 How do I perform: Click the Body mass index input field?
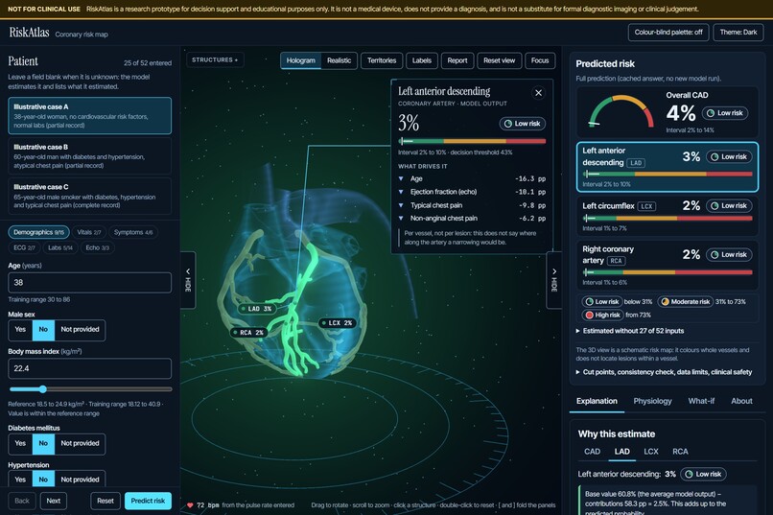click(90, 368)
